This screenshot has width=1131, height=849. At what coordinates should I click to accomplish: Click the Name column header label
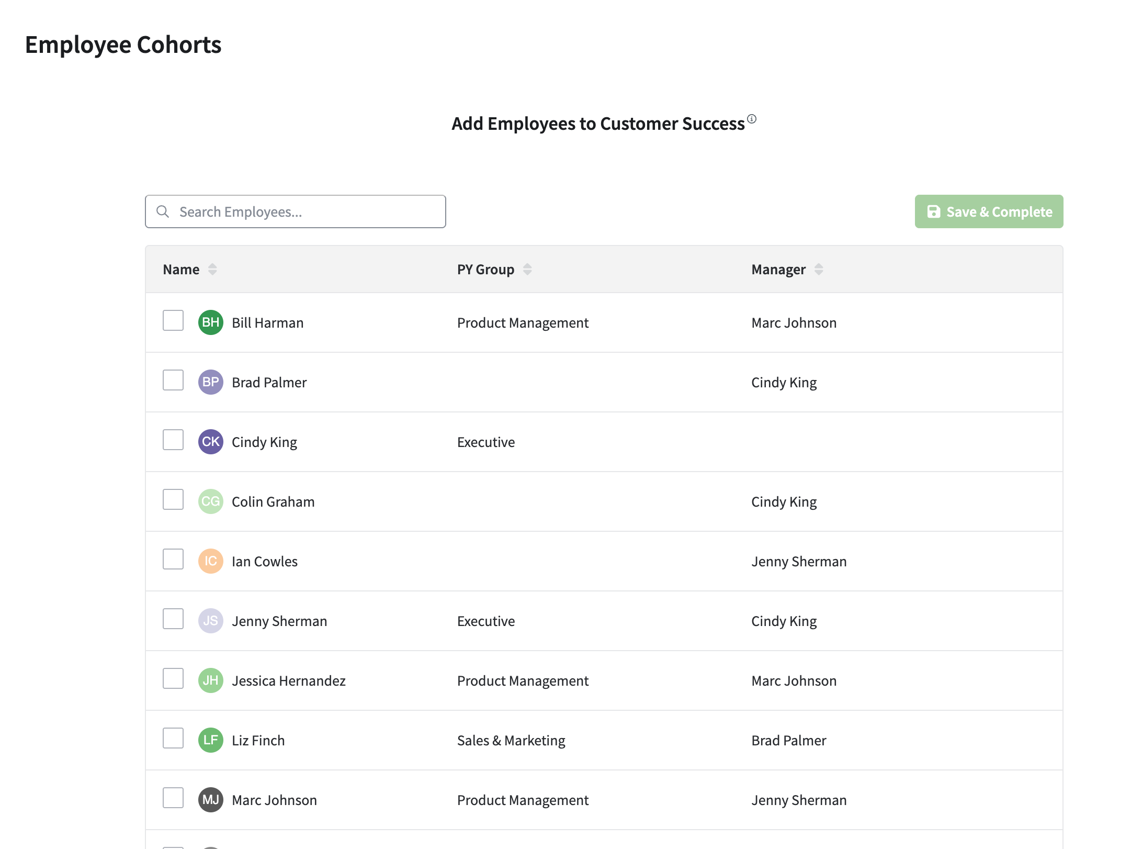click(181, 270)
